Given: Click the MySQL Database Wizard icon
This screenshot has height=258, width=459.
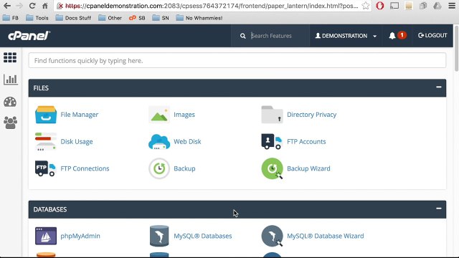Looking at the screenshot, I should (273, 236).
